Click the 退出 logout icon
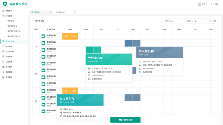 point(212,4)
